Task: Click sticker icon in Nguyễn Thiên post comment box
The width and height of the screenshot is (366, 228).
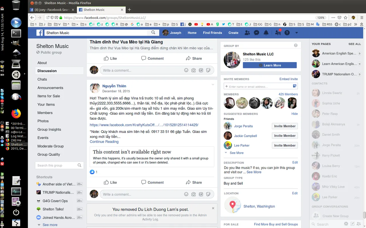Action: coord(208,194)
